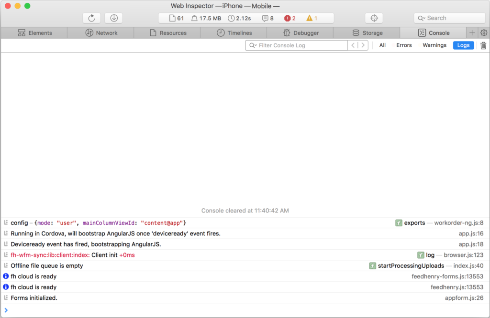Open the toolbar Search field dropdown
The height and width of the screenshot is (318, 490).
(x=421, y=18)
